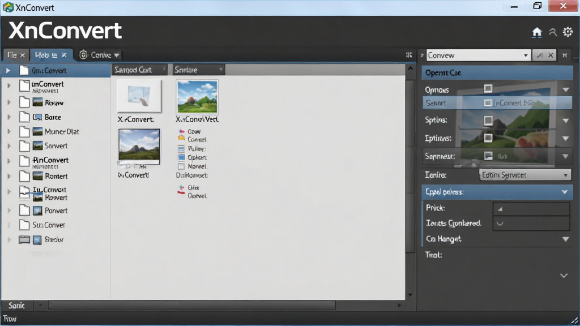Select the mountain 'Convert' thumbnail
The width and height of the screenshot is (580, 326).
[139, 147]
